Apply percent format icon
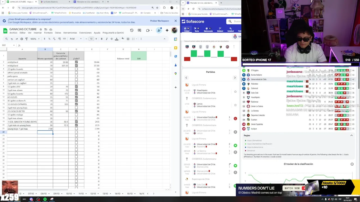The height and width of the screenshot is (202, 360). tap(49, 39)
